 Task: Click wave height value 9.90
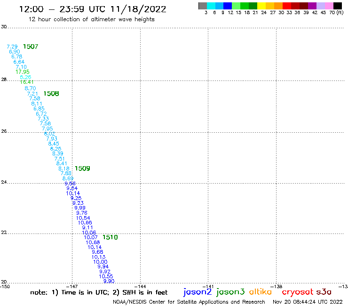pos(109,282)
